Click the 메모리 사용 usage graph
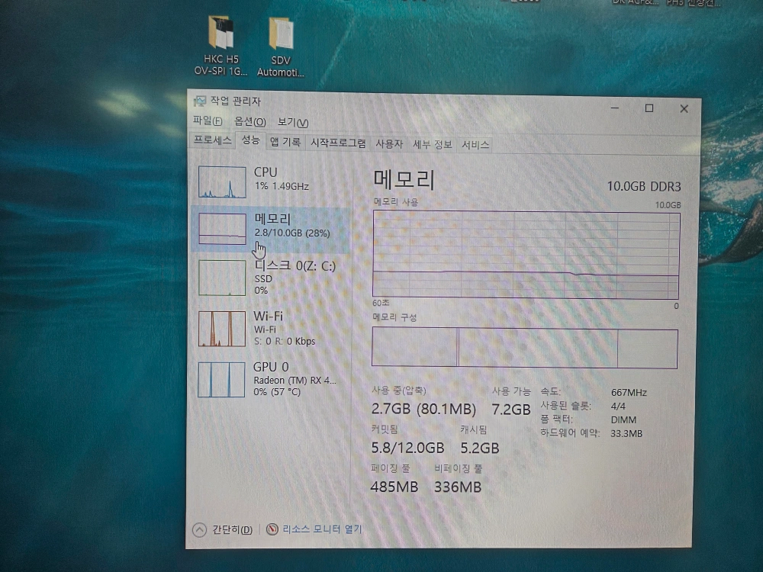 [x=526, y=254]
